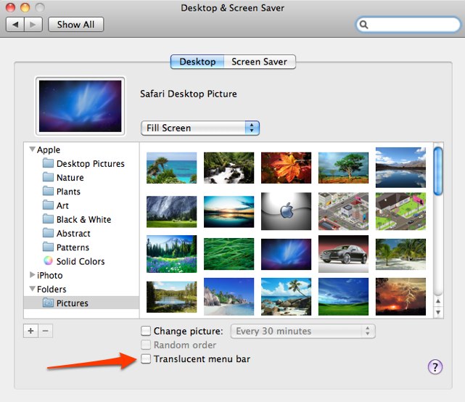Choose the black car wallpaper
The image size is (465, 402).
343,254
